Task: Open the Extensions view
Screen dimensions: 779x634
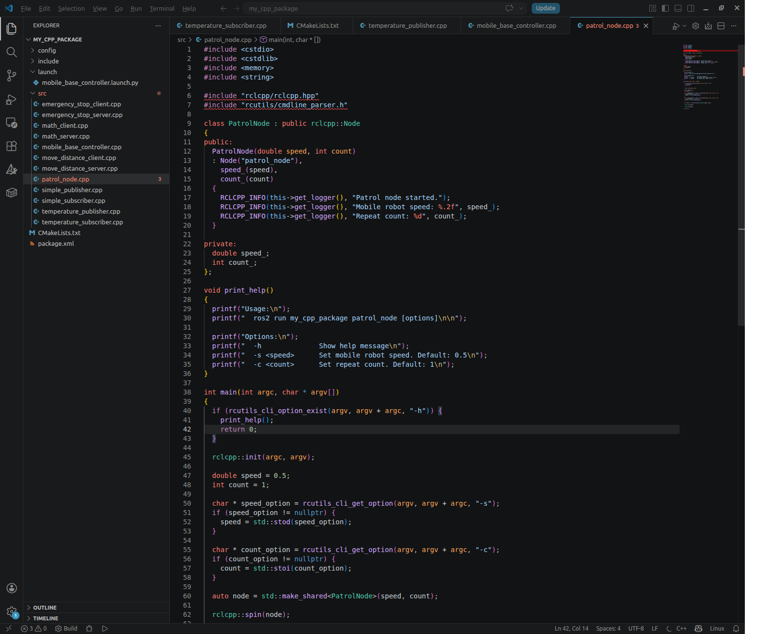Action: [12, 146]
